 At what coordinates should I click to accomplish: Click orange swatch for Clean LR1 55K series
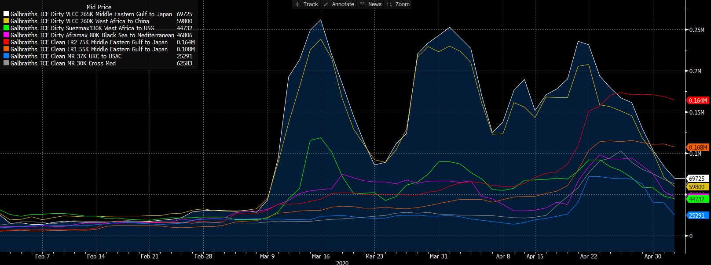(x=6, y=49)
